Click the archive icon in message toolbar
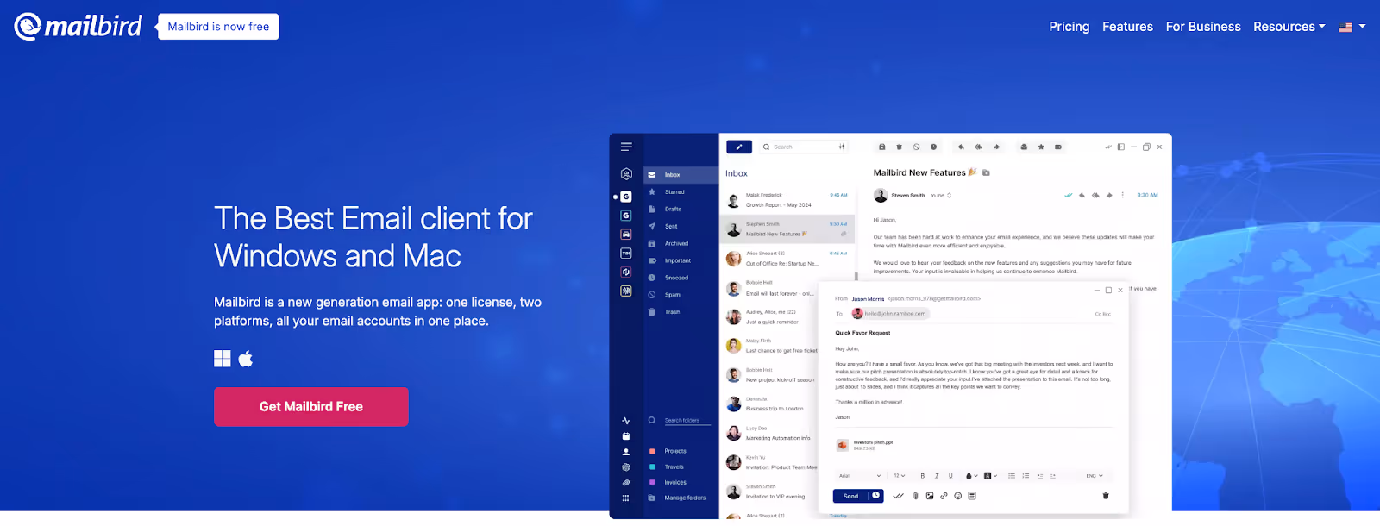The image size is (1380, 526). pyautogui.click(x=882, y=147)
